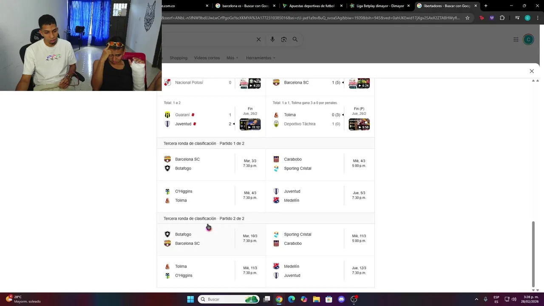This screenshot has width=544, height=306.
Task: Click 'Total: 1 a 2' aggregate text
Action: pyautogui.click(x=172, y=103)
